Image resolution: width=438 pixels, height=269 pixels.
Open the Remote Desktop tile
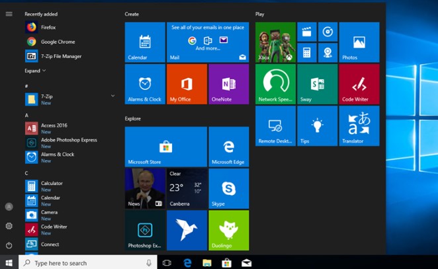pos(275,126)
